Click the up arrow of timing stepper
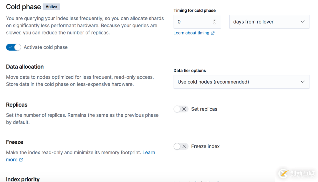Image resolution: width=318 pixels, height=182 pixels. [x=214, y=21]
